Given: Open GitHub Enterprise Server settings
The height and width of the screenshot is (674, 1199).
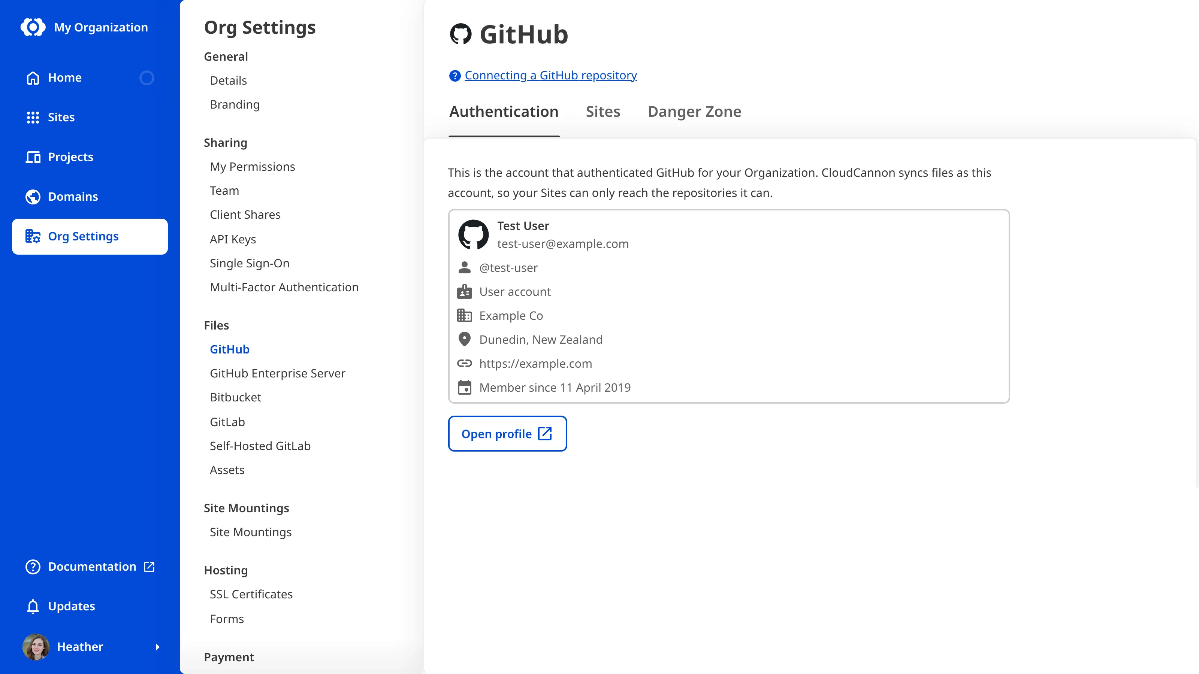Looking at the screenshot, I should [x=277, y=374].
